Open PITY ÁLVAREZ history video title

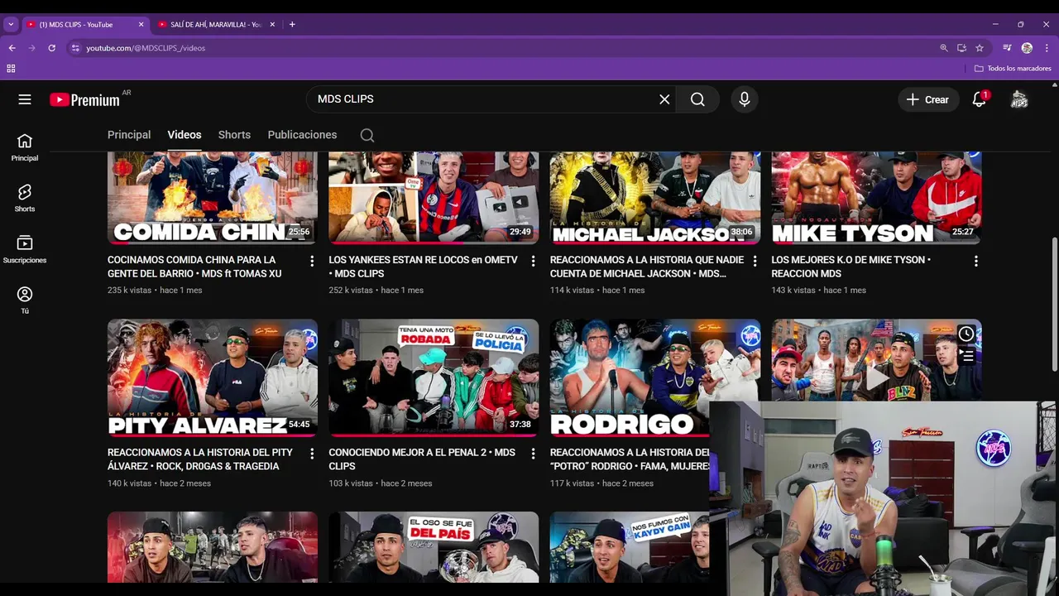(x=200, y=459)
